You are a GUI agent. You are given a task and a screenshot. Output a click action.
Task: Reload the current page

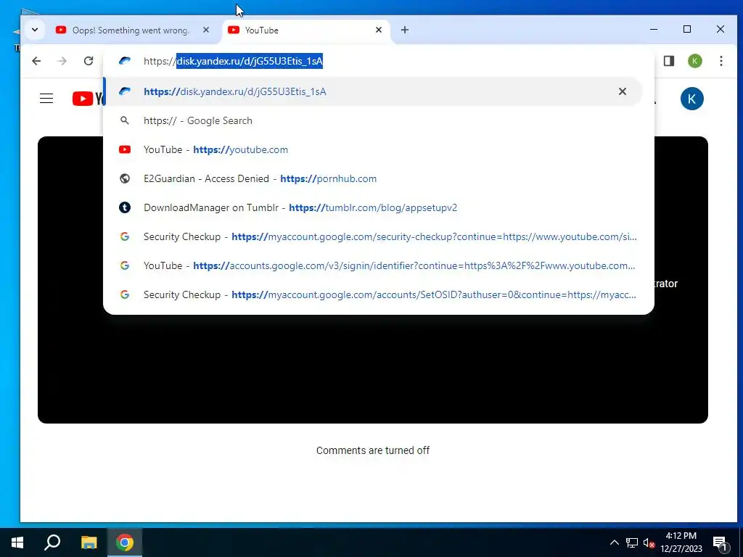pos(88,61)
